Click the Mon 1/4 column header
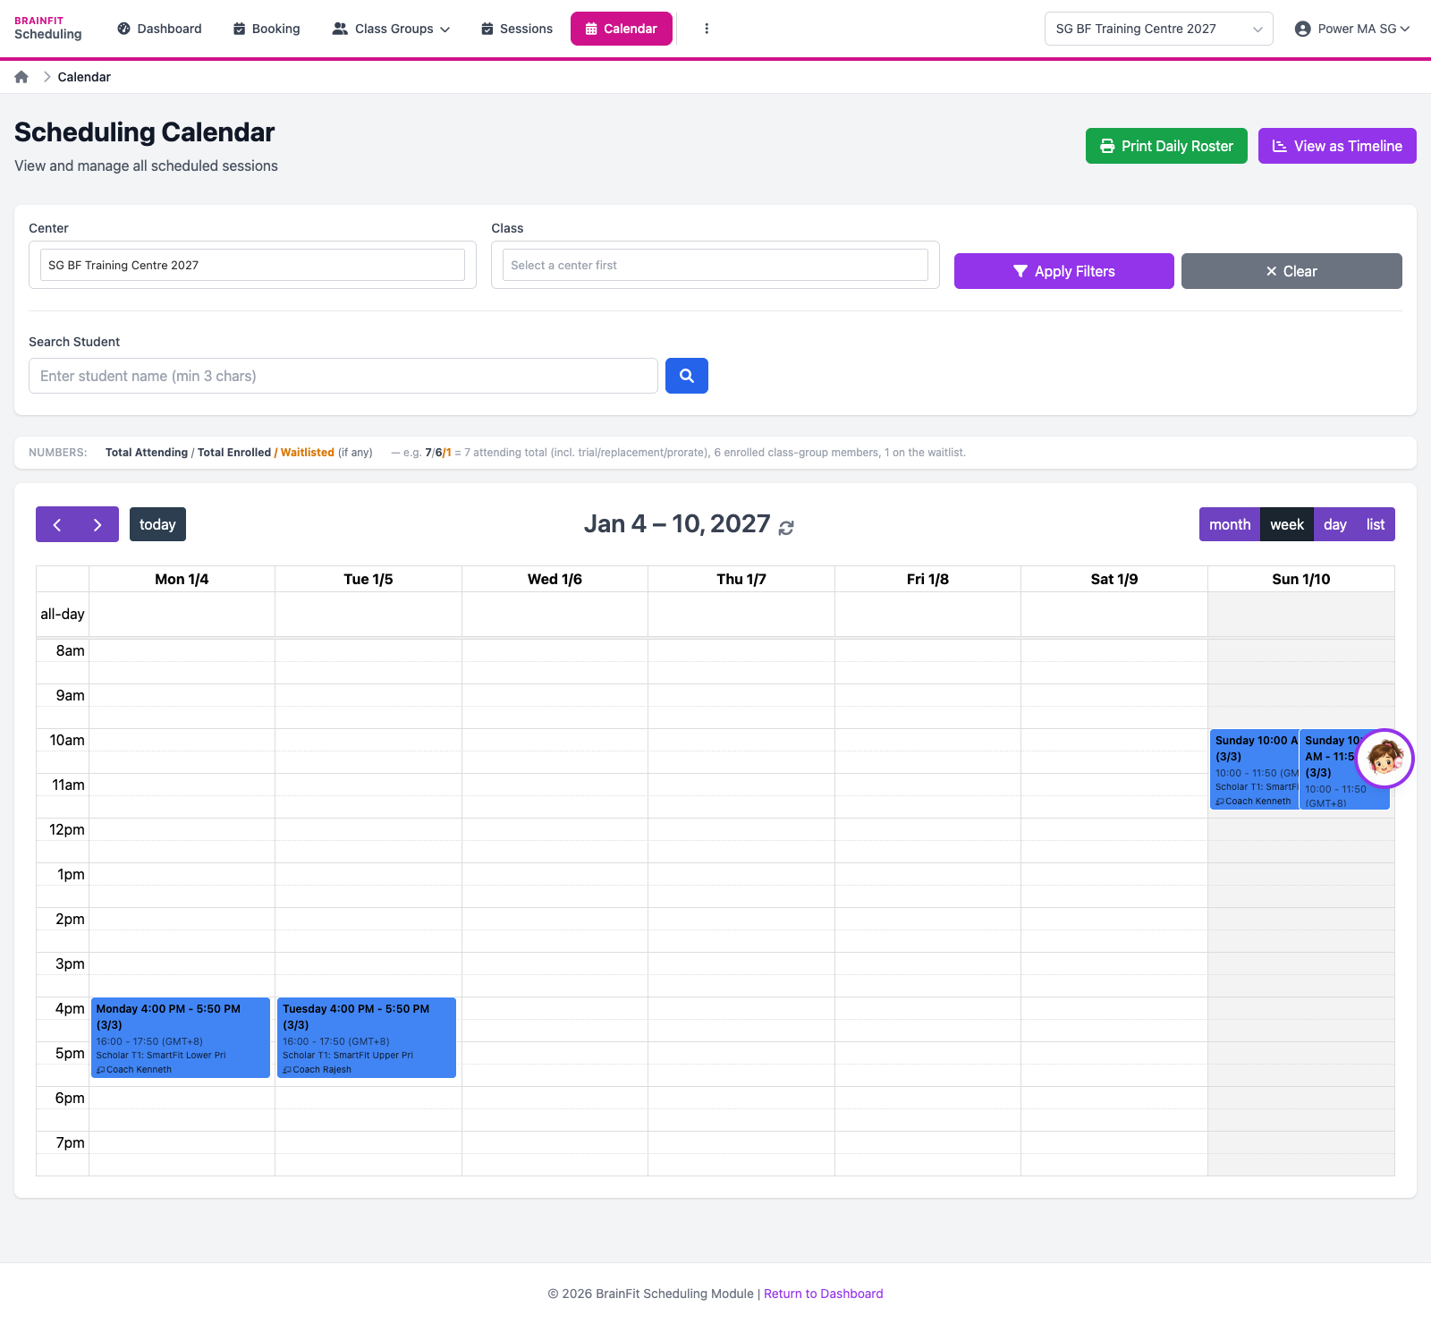1431x1324 pixels. pos(182,579)
